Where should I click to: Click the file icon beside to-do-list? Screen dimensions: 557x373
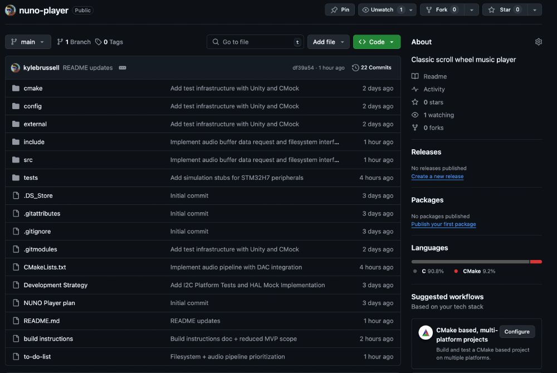click(x=16, y=356)
